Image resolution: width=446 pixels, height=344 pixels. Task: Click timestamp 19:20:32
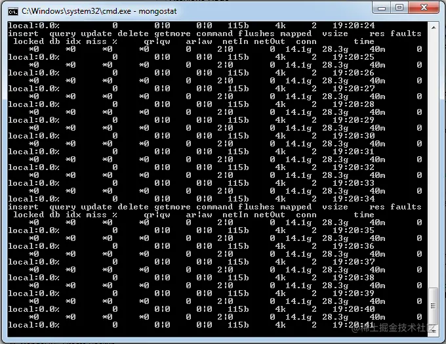354,167
